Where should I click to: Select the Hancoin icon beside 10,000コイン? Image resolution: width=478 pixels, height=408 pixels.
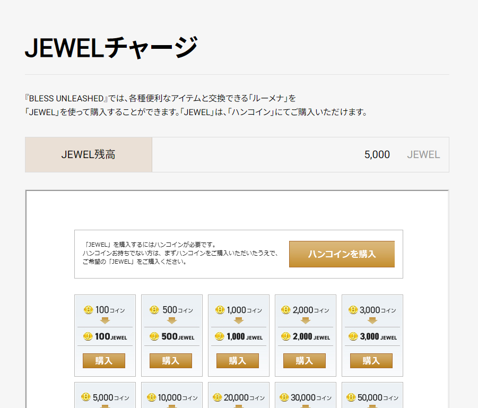point(152,397)
